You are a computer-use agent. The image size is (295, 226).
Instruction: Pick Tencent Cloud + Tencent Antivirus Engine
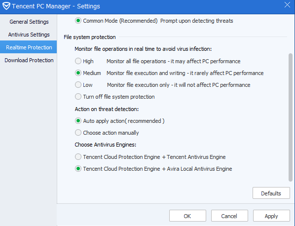(x=78, y=157)
